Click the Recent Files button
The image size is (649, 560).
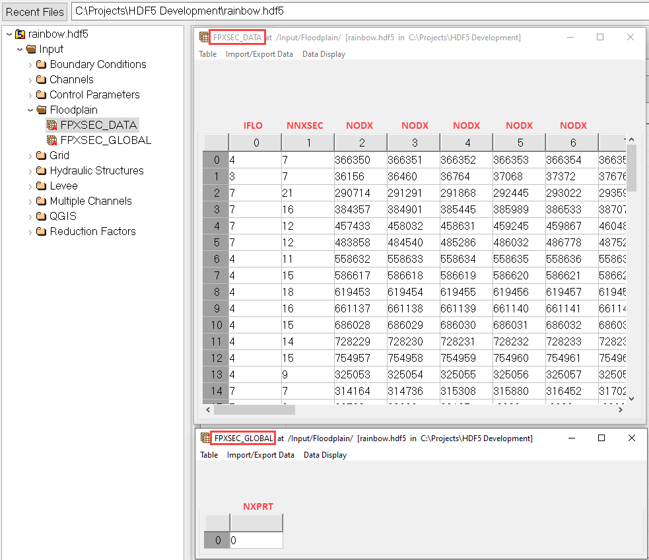35,11
